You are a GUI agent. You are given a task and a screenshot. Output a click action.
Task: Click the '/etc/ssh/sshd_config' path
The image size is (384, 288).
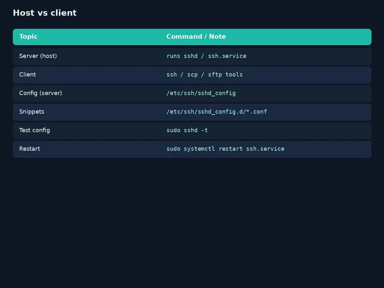(201, 93)
